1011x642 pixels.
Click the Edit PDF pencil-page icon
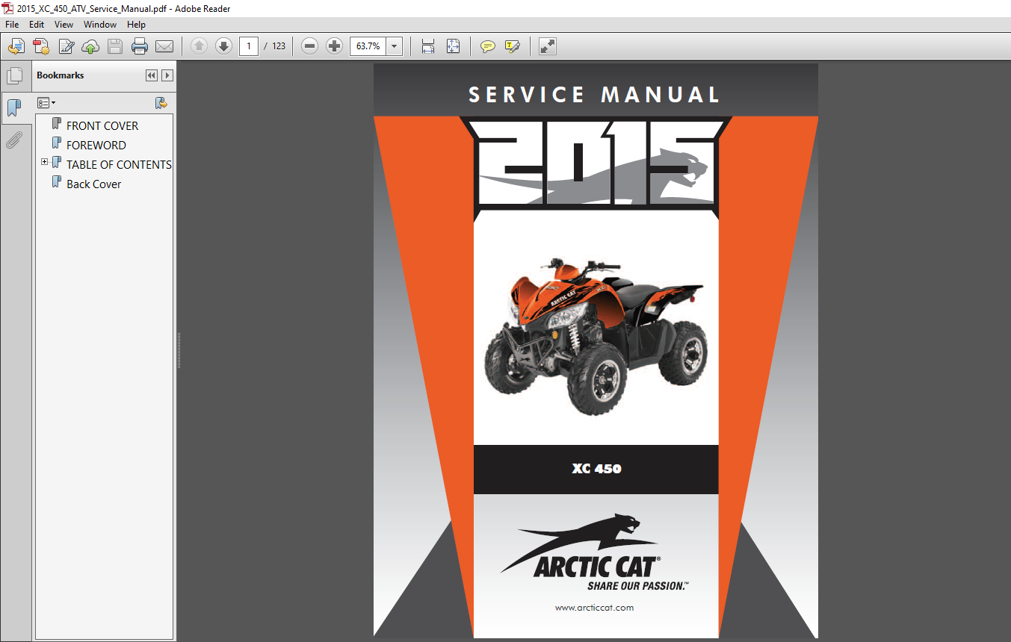[66, 46]
